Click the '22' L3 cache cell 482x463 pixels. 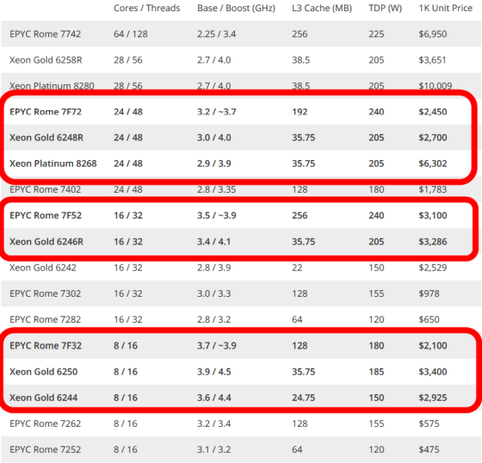[297, 268]
